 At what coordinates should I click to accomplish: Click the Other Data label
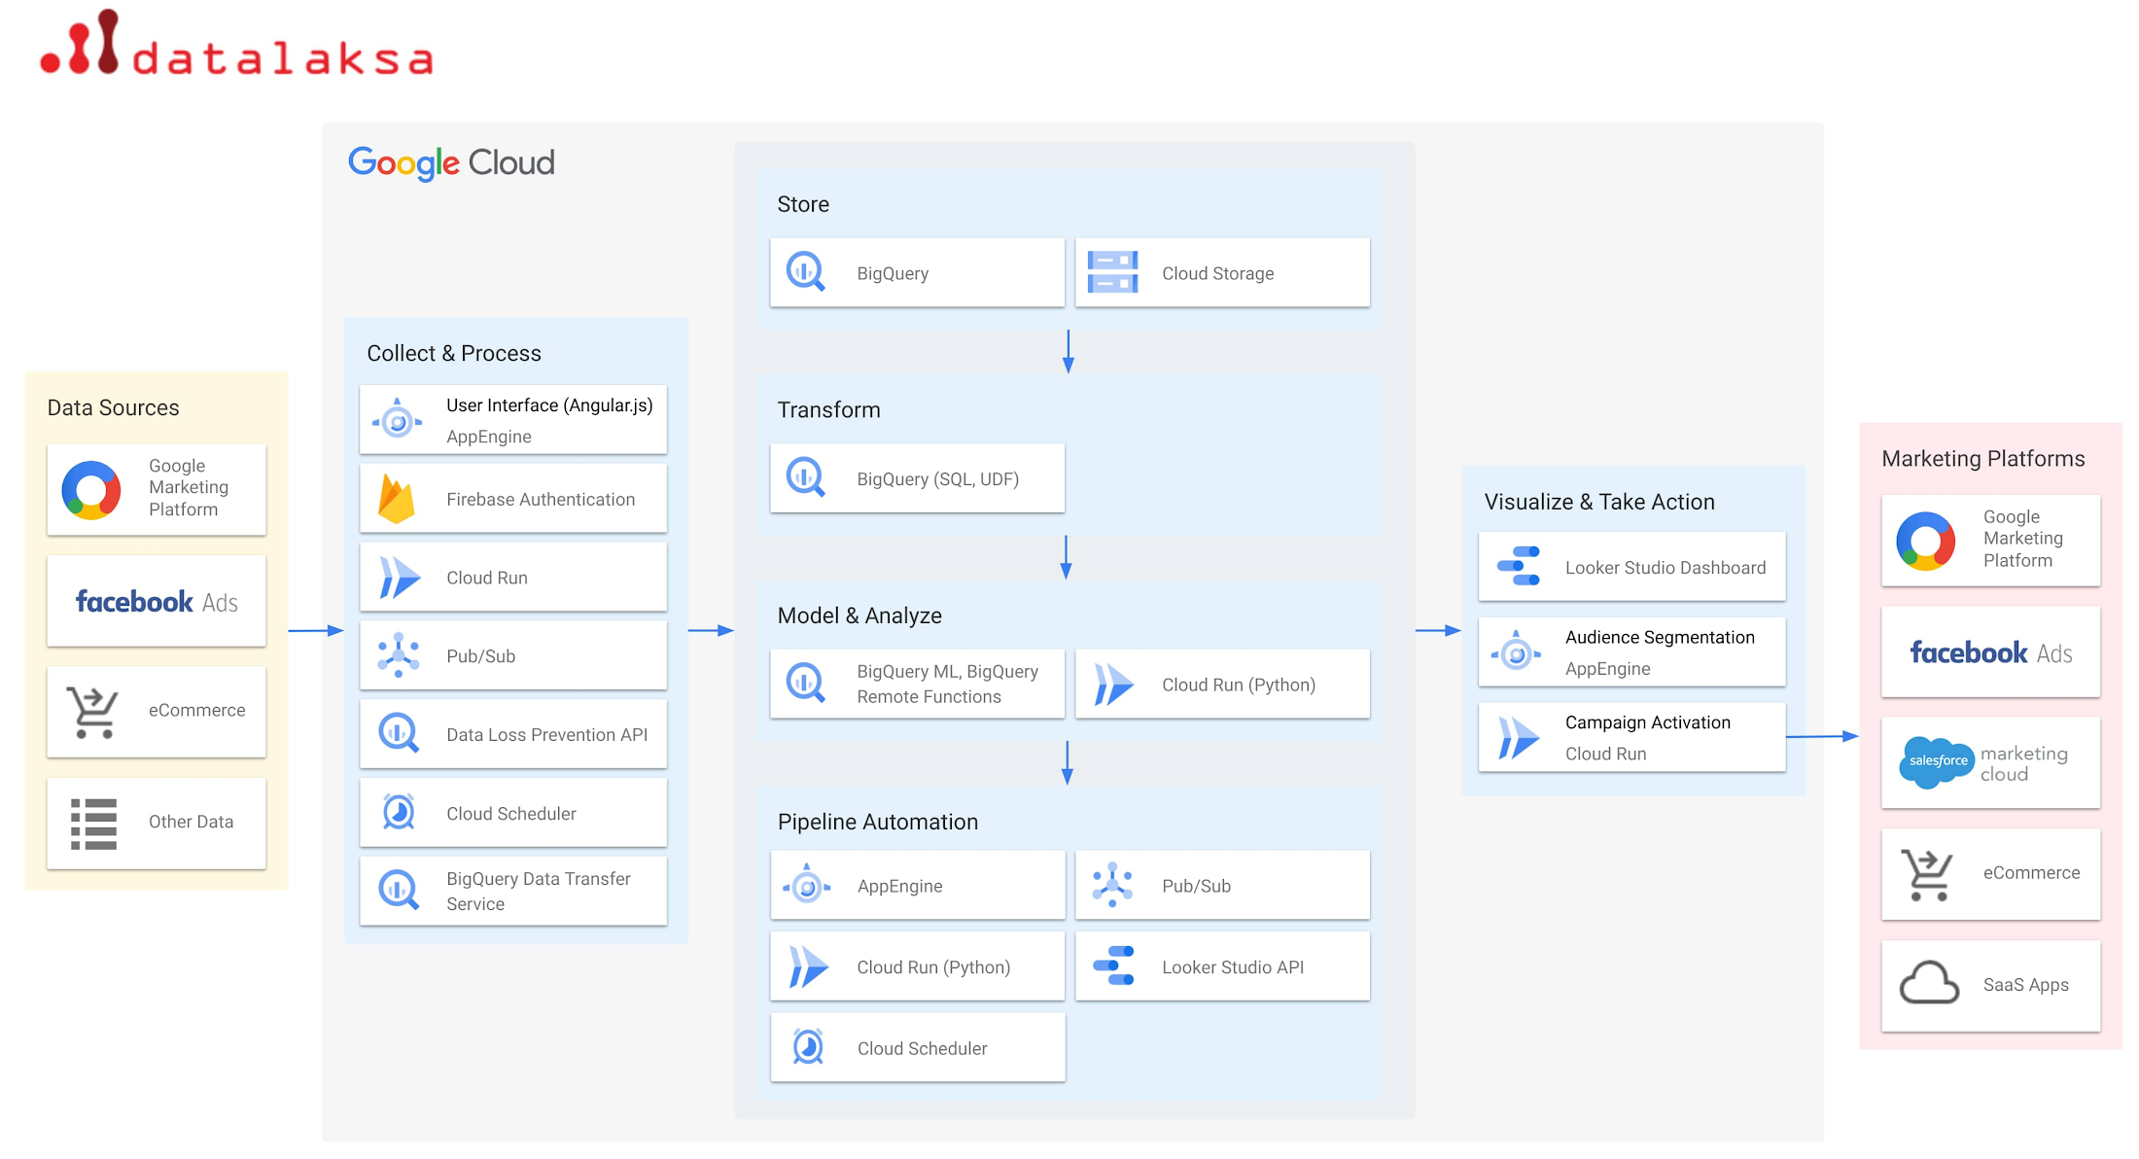point(191,821)
